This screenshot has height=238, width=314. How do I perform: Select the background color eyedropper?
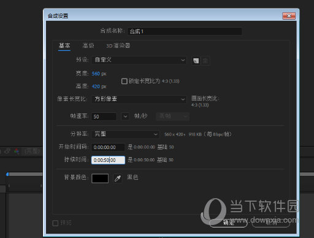[118, 178]
